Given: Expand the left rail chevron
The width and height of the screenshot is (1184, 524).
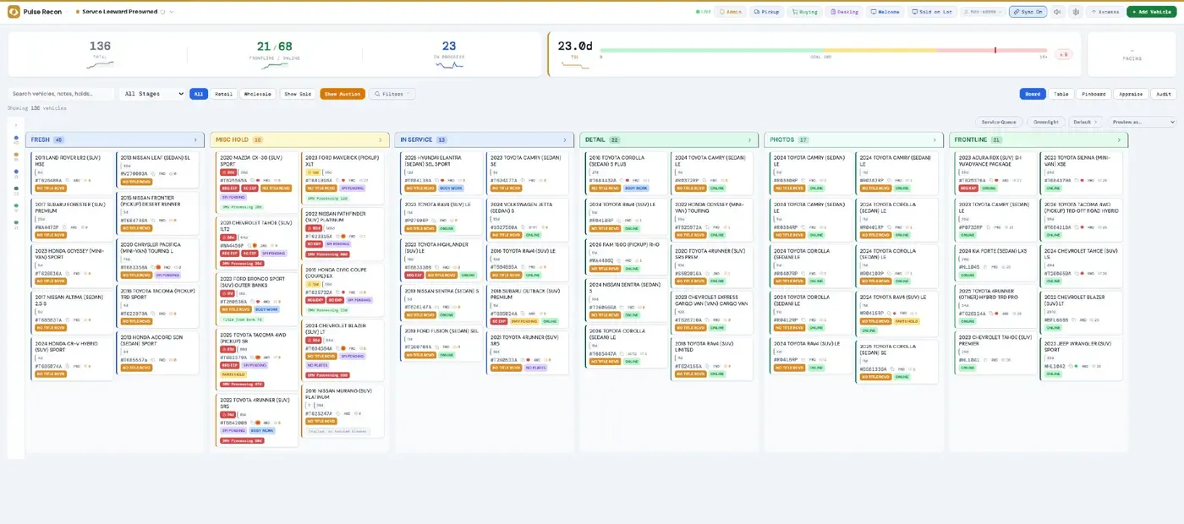Looking at the screenshot, I should [x=16, y=124].
